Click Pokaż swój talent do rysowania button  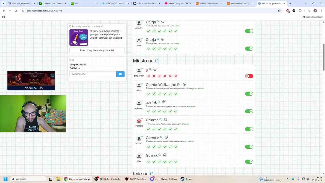(x=97, y=50)
